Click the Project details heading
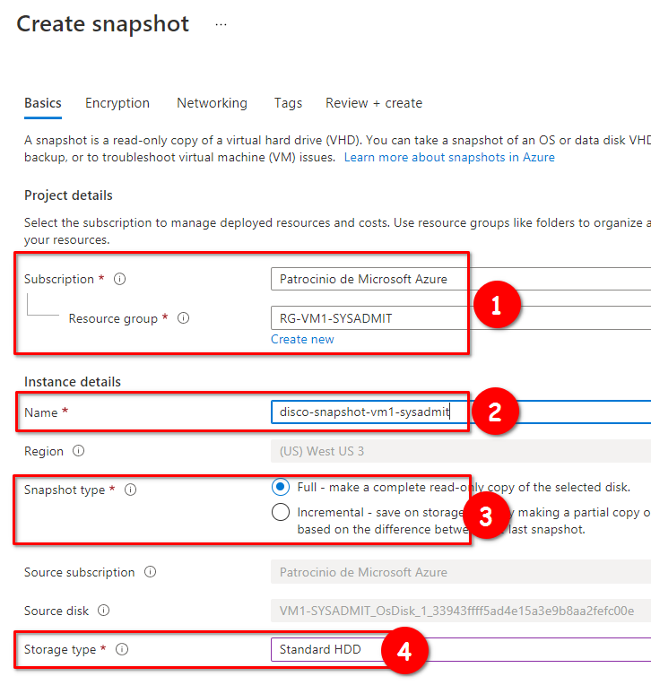 [x=68, y=195]
